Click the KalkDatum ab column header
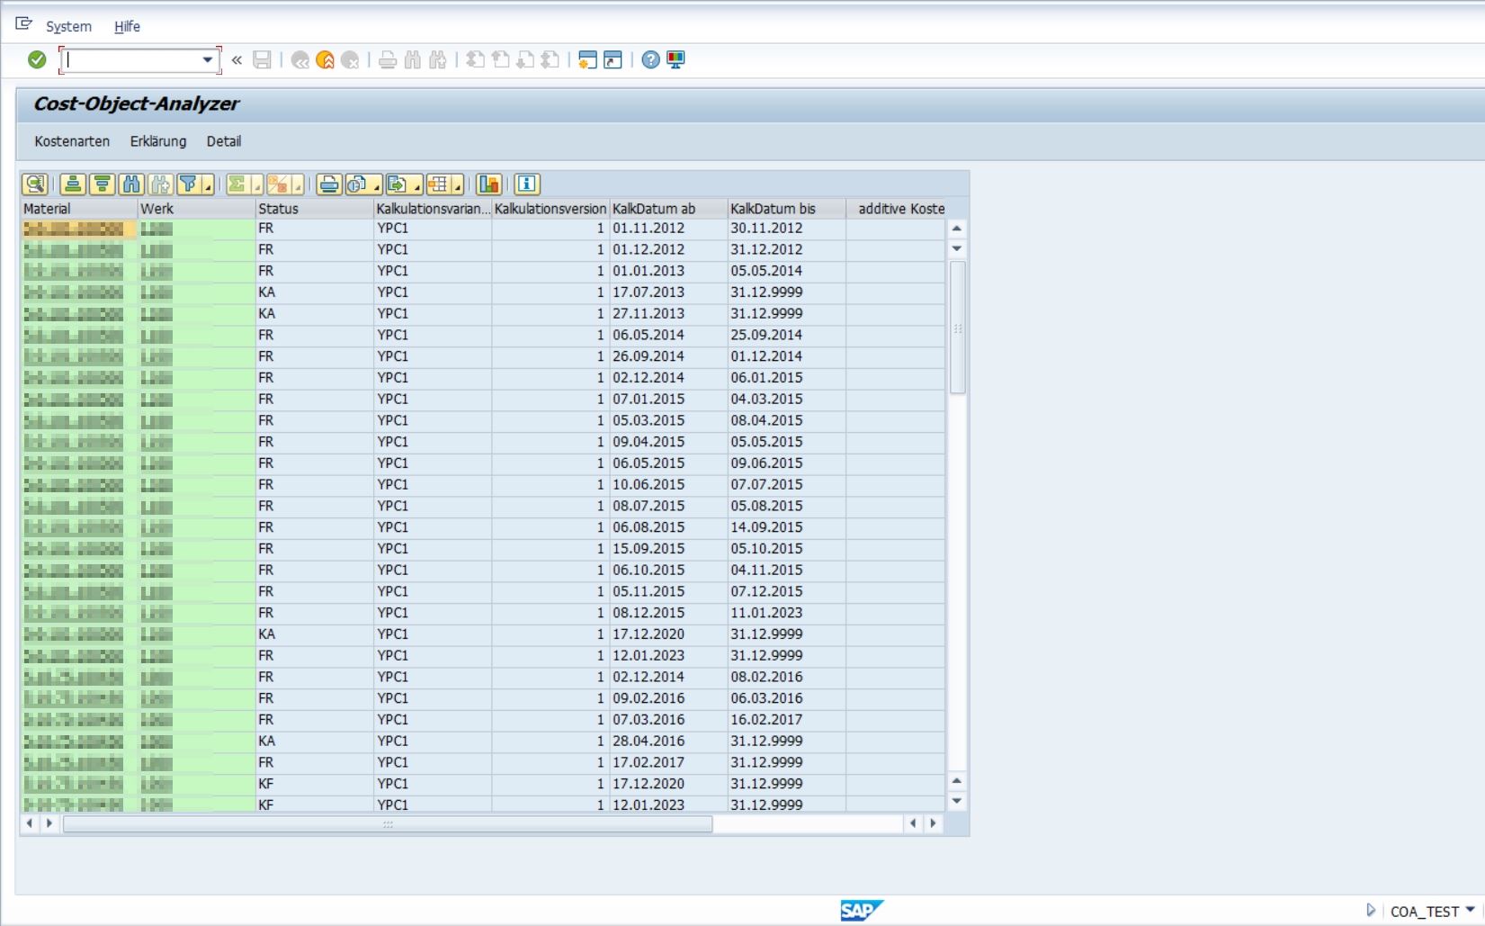The width and height of the screenshot is (1485, 926). [668, 209]
